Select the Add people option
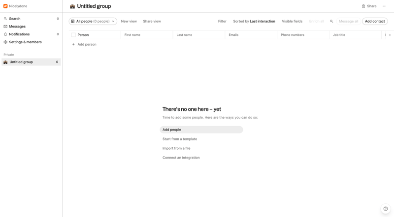 [201, 130]
